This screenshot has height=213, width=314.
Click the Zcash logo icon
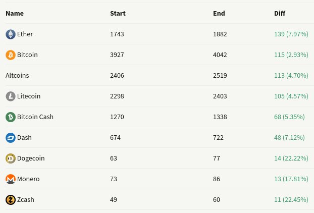coord(11,200)
